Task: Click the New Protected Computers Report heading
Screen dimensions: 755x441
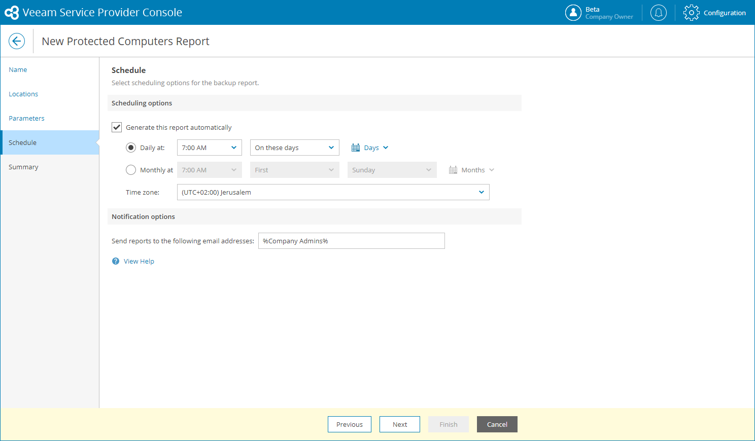Action: tap(125, 42)
